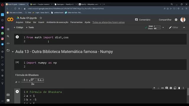
Task: Click the 'Fórmula de Bhaskara' text cell heading
Action: (x=27, y=75)
